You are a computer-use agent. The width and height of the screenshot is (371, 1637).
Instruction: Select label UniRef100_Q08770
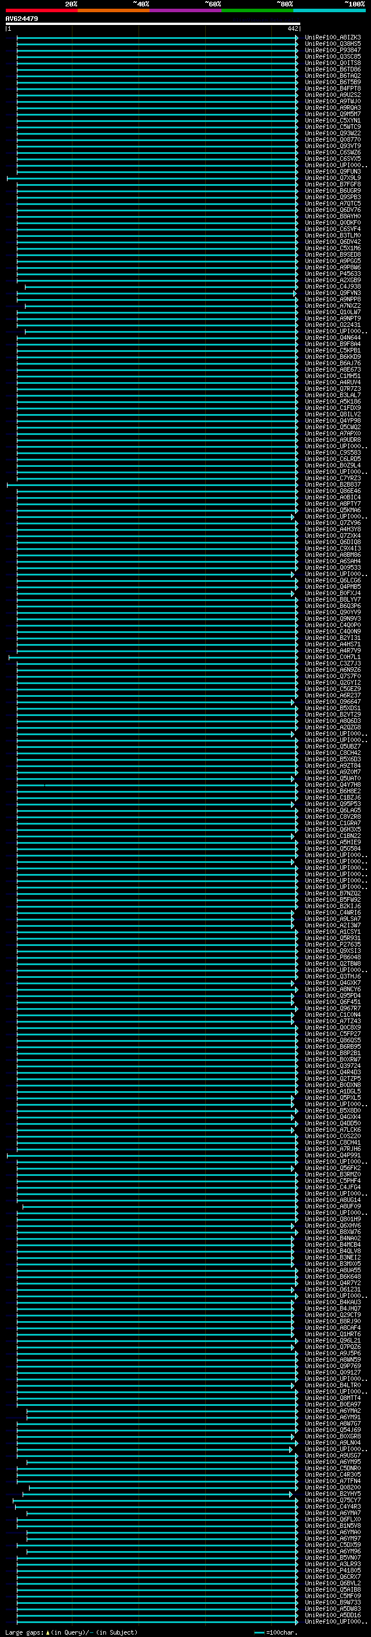pos(333,140)
